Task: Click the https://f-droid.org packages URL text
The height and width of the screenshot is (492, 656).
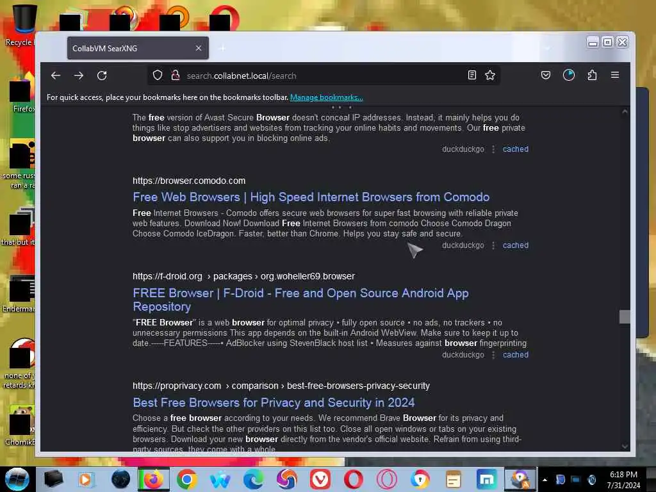Action: 243,277
